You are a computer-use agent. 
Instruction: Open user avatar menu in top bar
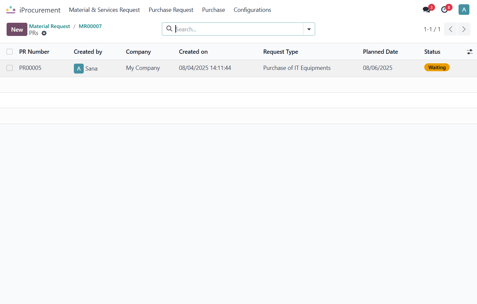tap(464, 10)
